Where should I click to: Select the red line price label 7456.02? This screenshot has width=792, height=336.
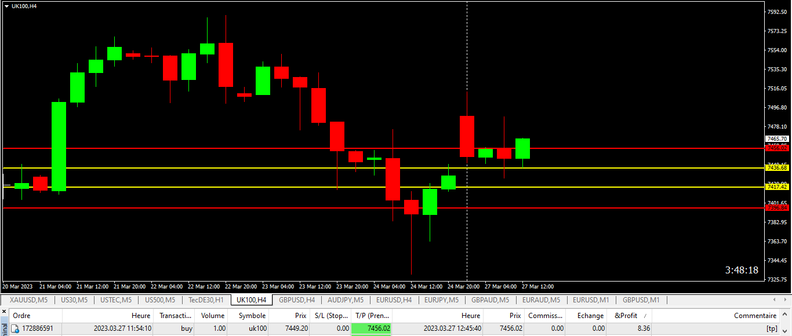point(777,148)
